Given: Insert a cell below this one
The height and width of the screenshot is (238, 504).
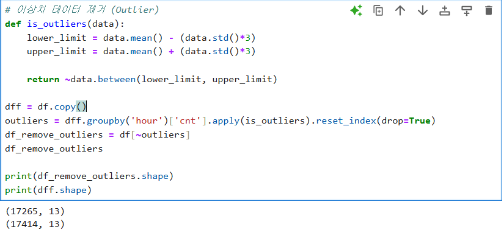Looking at the screenshot, I should tap(466, 10).
